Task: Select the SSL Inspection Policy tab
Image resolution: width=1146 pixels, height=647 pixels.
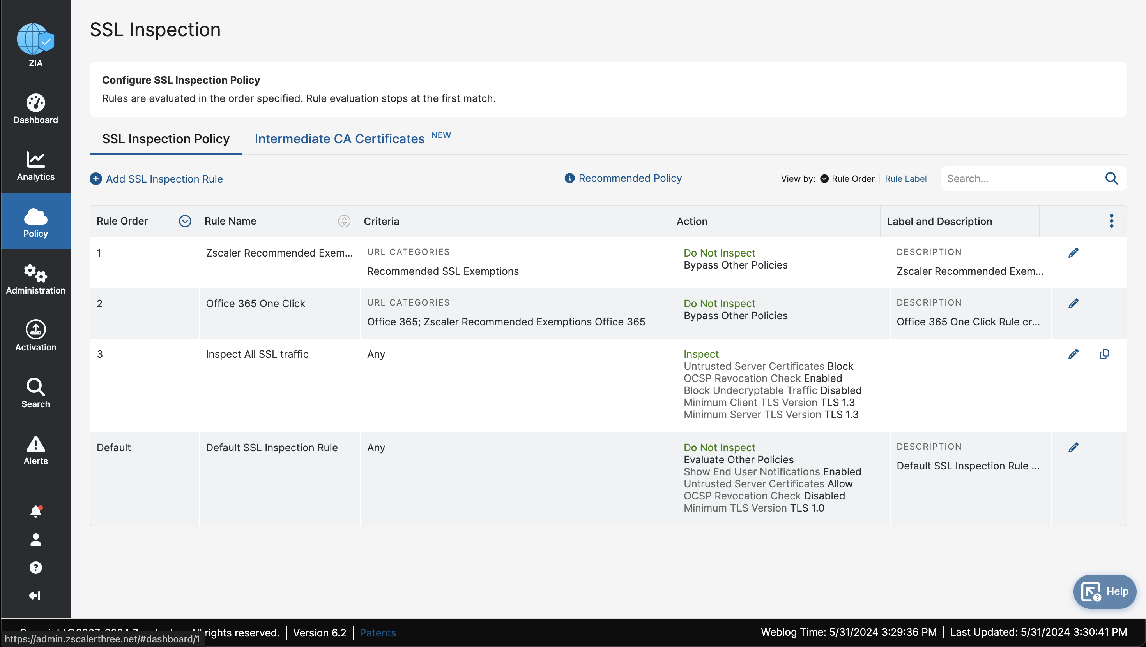Action: pyautogui.click(x=166, y=139)
